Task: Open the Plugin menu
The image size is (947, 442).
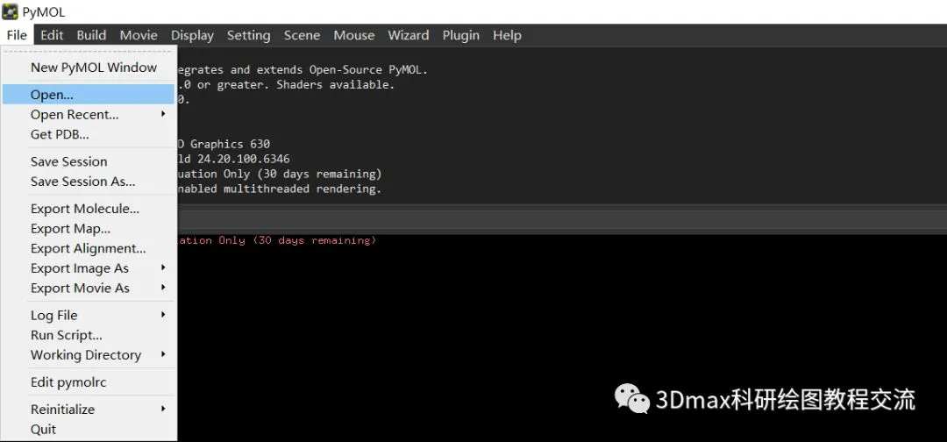Action: [461, 35]
